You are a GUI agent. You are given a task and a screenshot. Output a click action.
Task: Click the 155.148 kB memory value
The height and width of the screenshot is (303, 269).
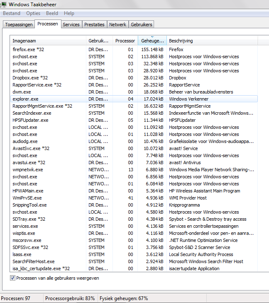152,49
